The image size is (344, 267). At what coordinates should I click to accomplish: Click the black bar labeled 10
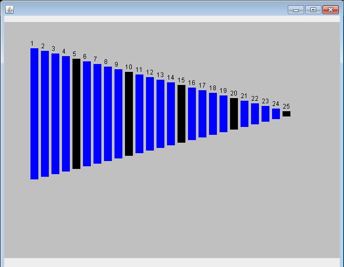pos(129,114)
